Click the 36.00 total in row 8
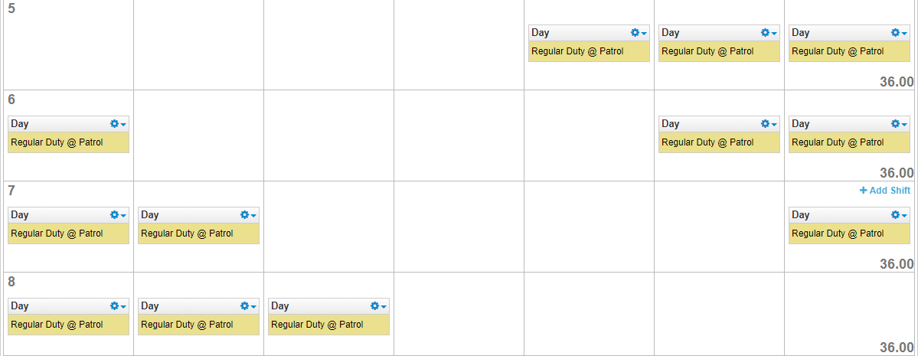The width and height of the screenshot is (918, 356). 897,348
